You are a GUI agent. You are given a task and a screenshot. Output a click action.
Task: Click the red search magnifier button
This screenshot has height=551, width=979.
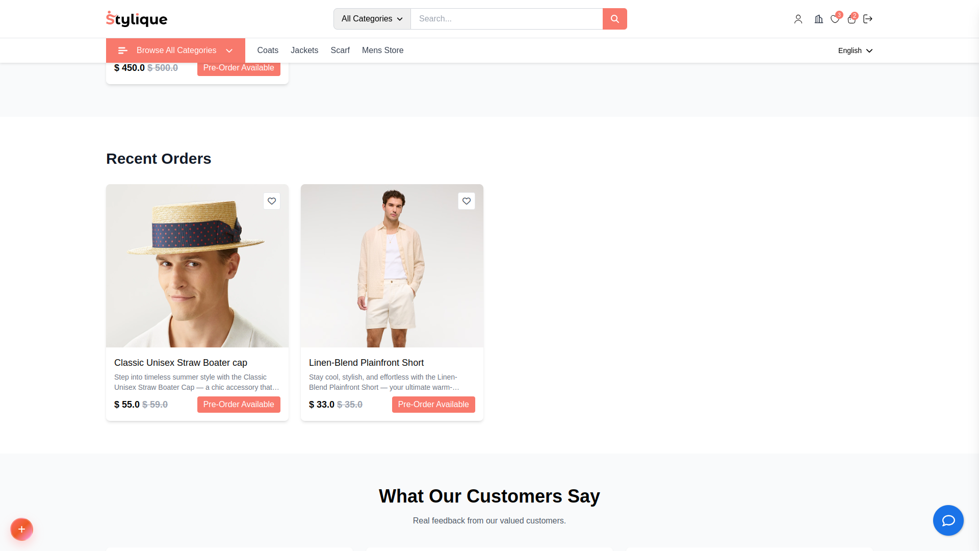pyautogui.click(x=615, y=19)
